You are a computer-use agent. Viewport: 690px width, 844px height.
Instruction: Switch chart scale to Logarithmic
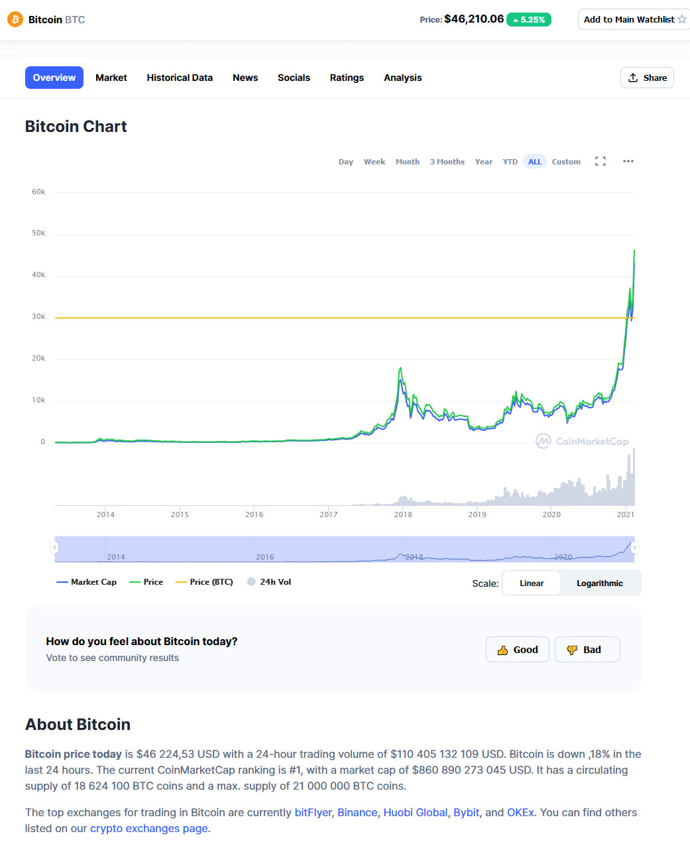pyautogui.click(x=599, y=583)
